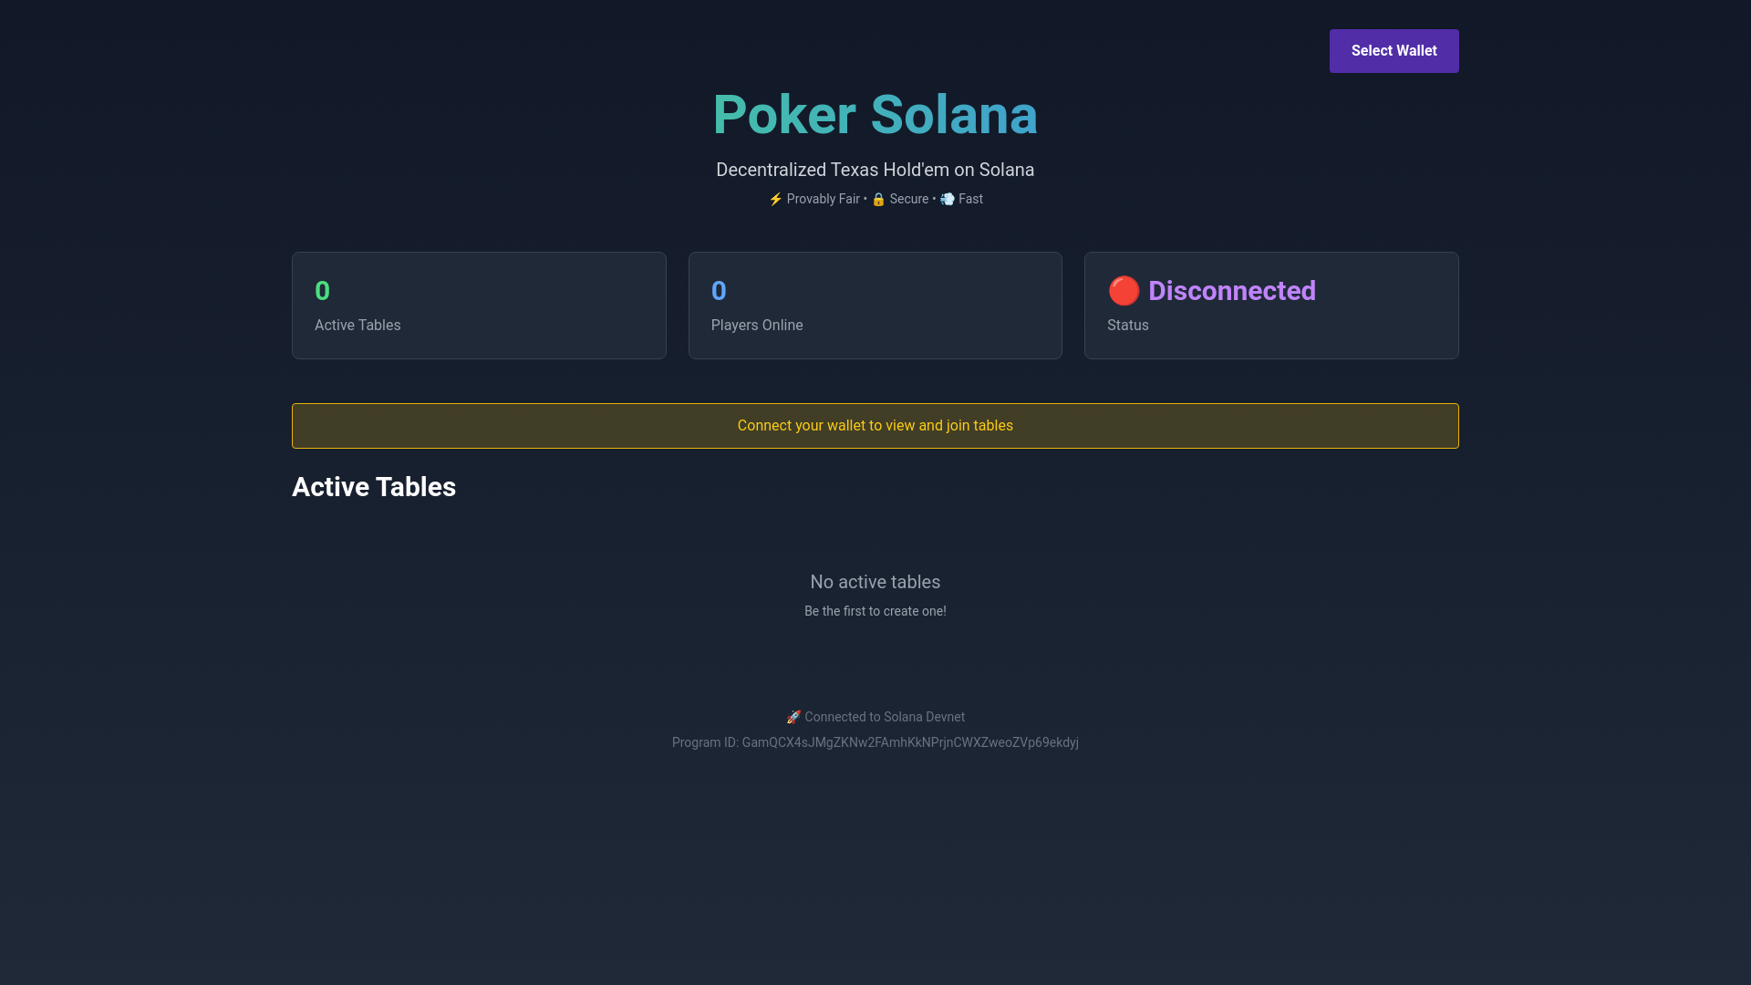
Task: Click the Status label in status card
Action: point(1127,326)
